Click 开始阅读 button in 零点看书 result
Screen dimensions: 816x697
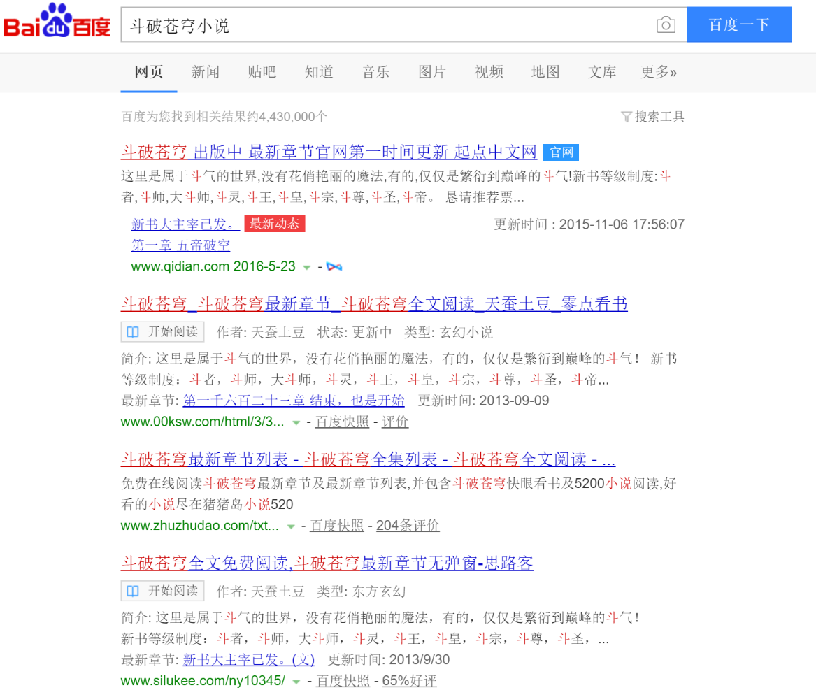click(x=162, y=332)
